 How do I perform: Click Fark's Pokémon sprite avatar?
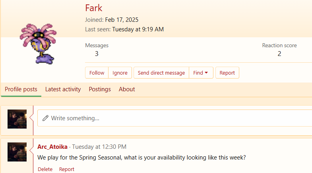(38, 43)
